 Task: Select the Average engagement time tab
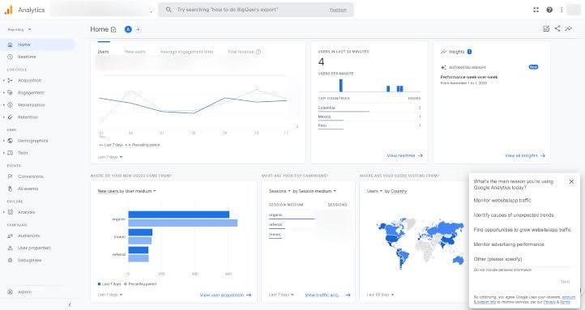(x=186, y=52)
